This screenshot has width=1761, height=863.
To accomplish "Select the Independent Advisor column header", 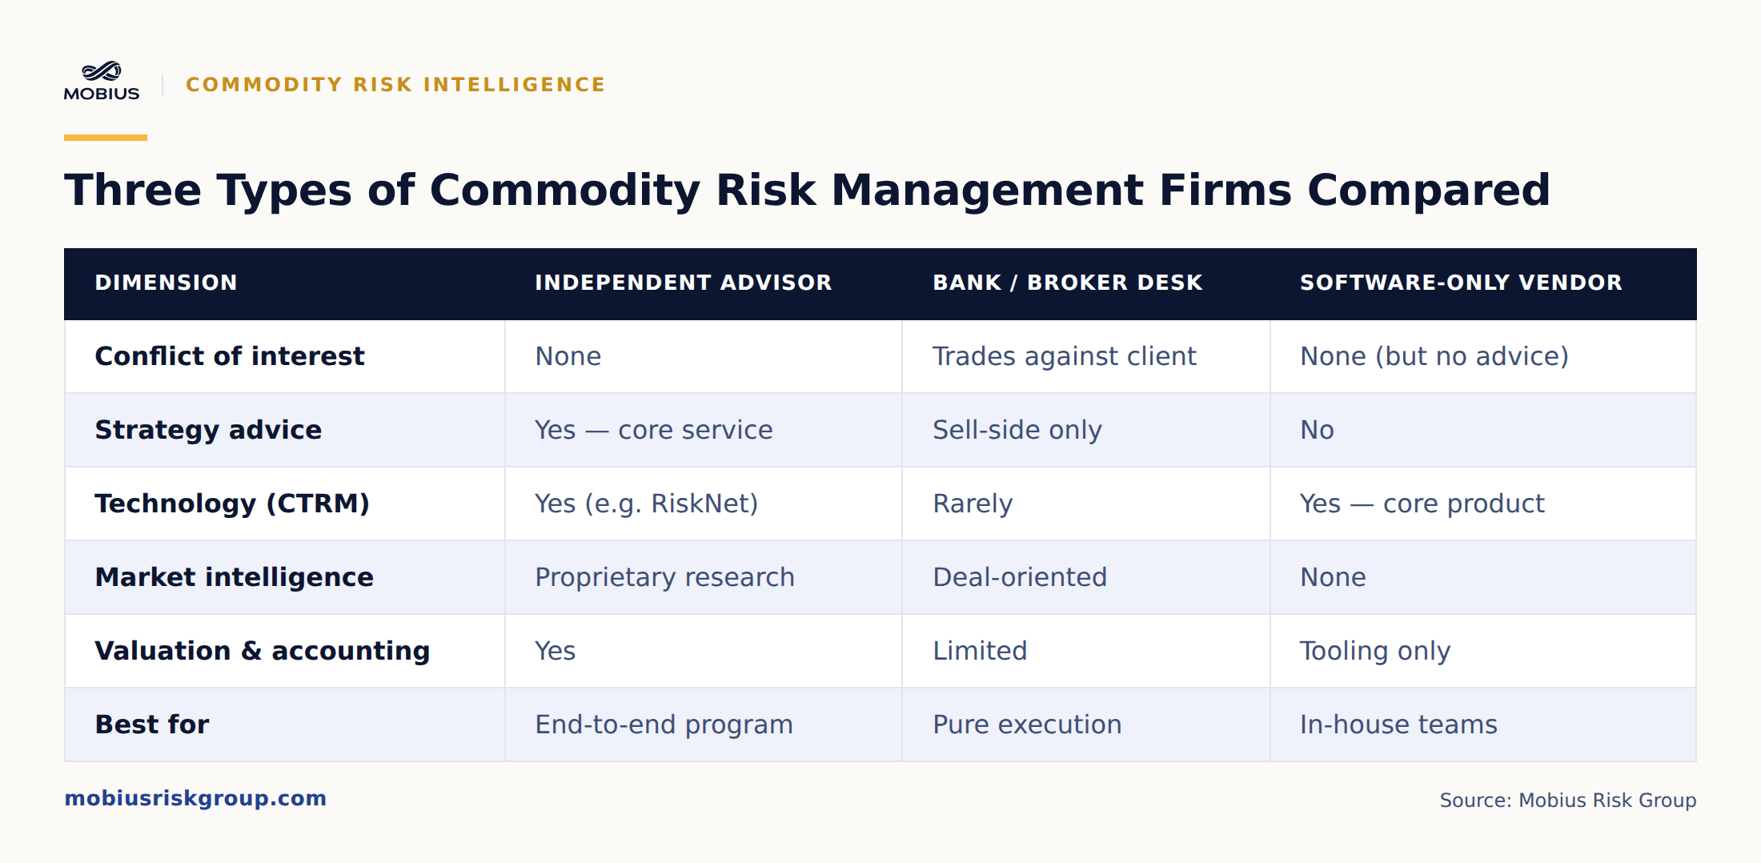I will (x=683, y=283).
